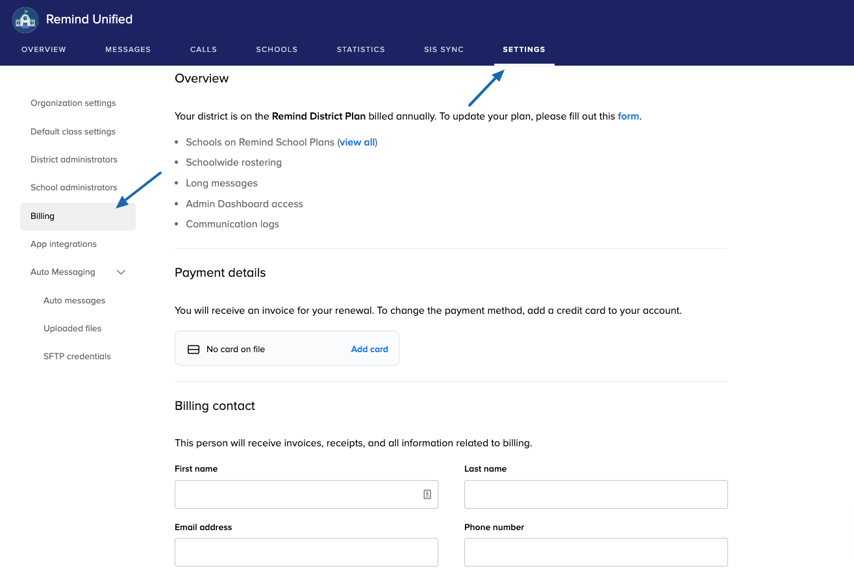
Task: View the Statistics tab
Action: (x=360, y=49)
